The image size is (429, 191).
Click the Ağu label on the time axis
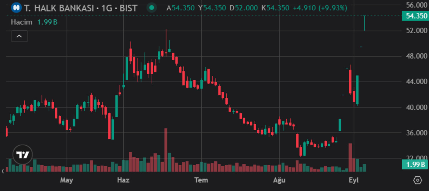tap(279, 180)
